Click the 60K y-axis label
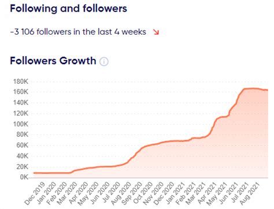 [x=22, y=145]
